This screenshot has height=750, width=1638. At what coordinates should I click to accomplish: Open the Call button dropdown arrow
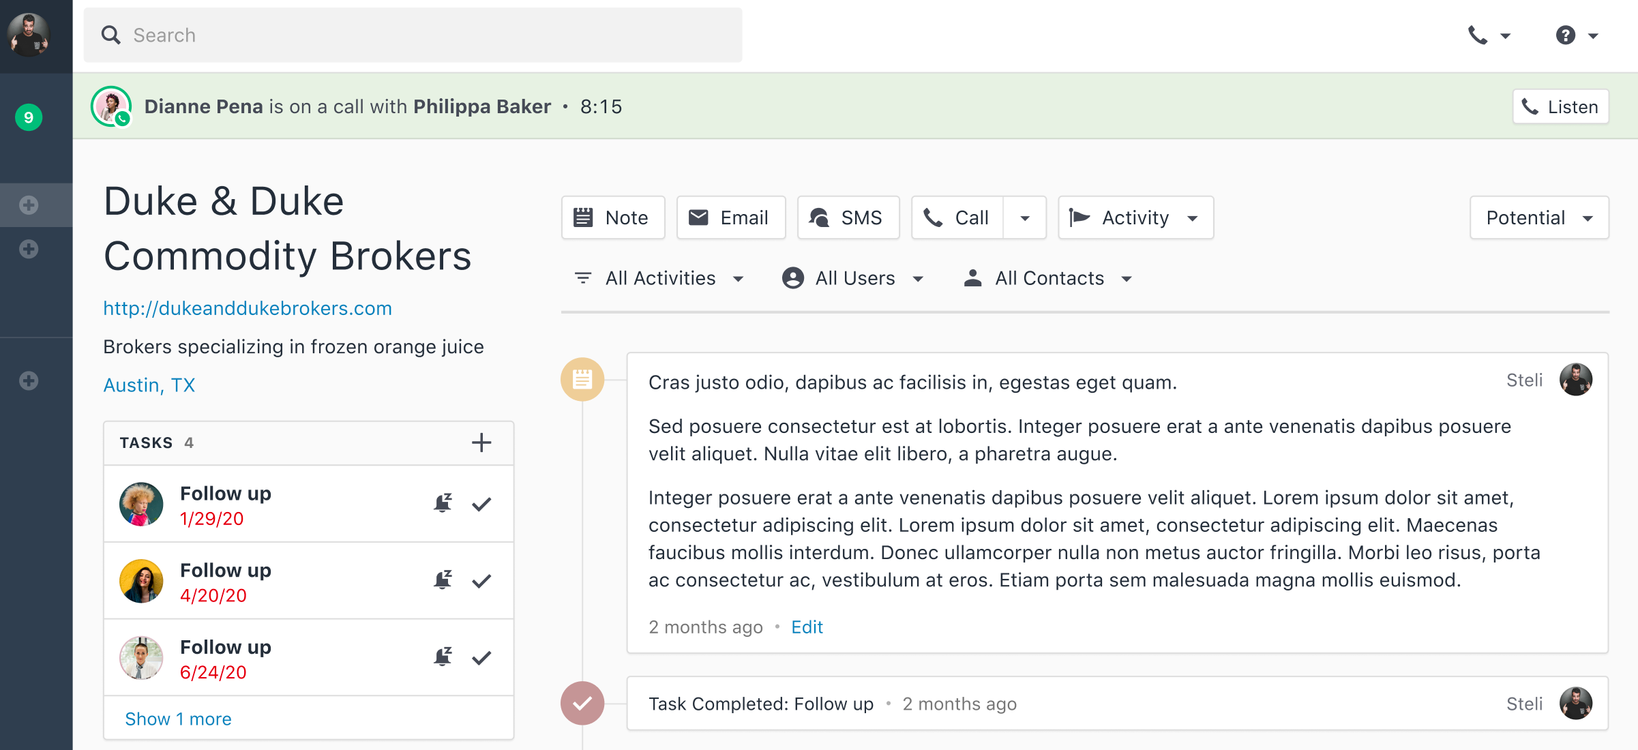click(x=1024, y=218)
